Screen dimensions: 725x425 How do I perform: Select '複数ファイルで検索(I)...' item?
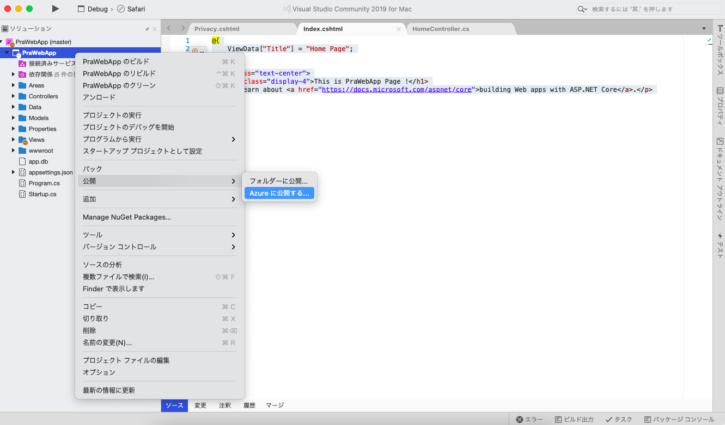[x=160, y=277]
